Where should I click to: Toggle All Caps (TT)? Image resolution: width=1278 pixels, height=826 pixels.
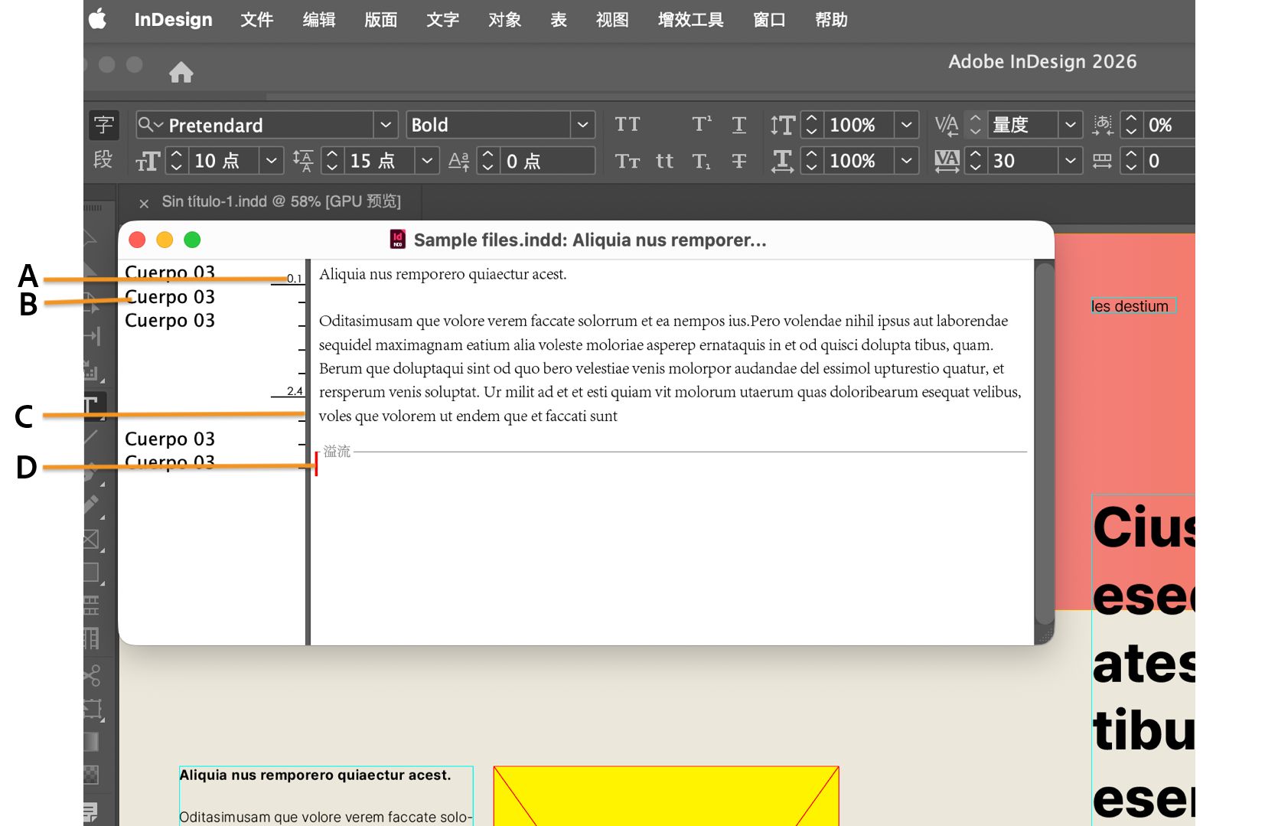click(x=628, y=125)
